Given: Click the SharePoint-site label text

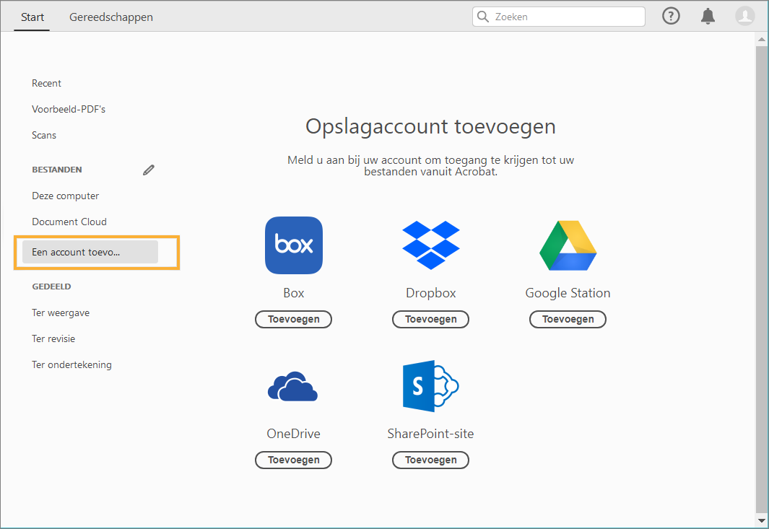Looking at the screenshot, I should (x=430, y=434).
